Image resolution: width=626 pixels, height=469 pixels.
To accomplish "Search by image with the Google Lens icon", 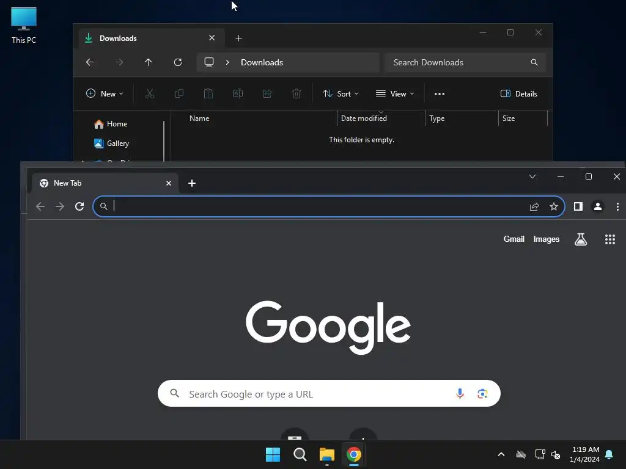I will pos(482,394).
